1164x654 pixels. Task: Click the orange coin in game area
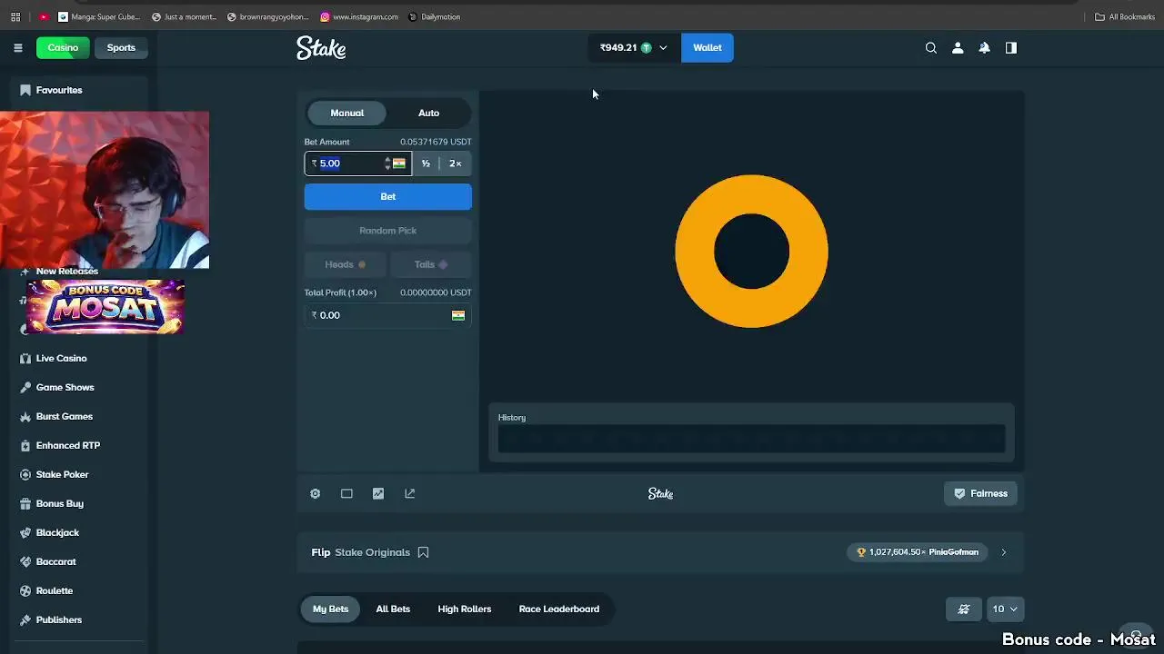click(x=751, y=252)
